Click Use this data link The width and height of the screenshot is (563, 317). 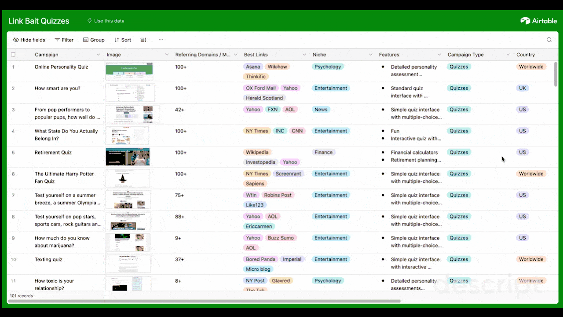(106, 21)
